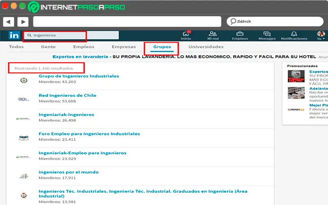Click Foro Empleo para Ingenieros Industriales logo
This screenshot has width=328, height=205.
point(24,138)
